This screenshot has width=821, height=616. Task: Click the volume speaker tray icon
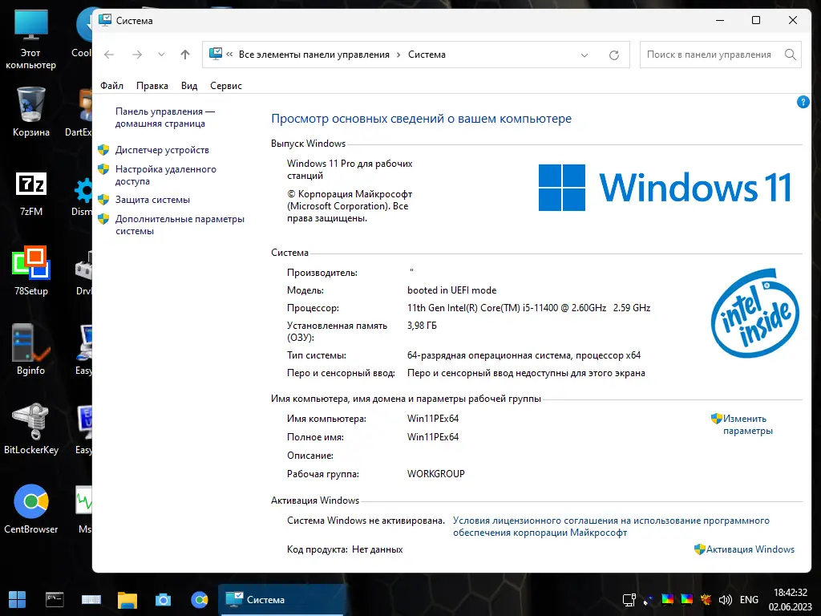tap(725, 600)
